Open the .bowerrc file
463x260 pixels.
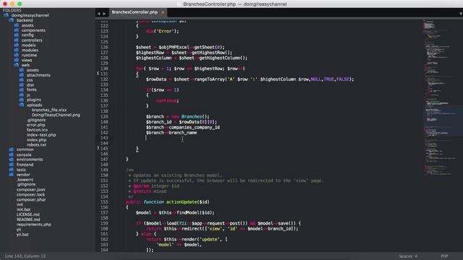[25, 180]
